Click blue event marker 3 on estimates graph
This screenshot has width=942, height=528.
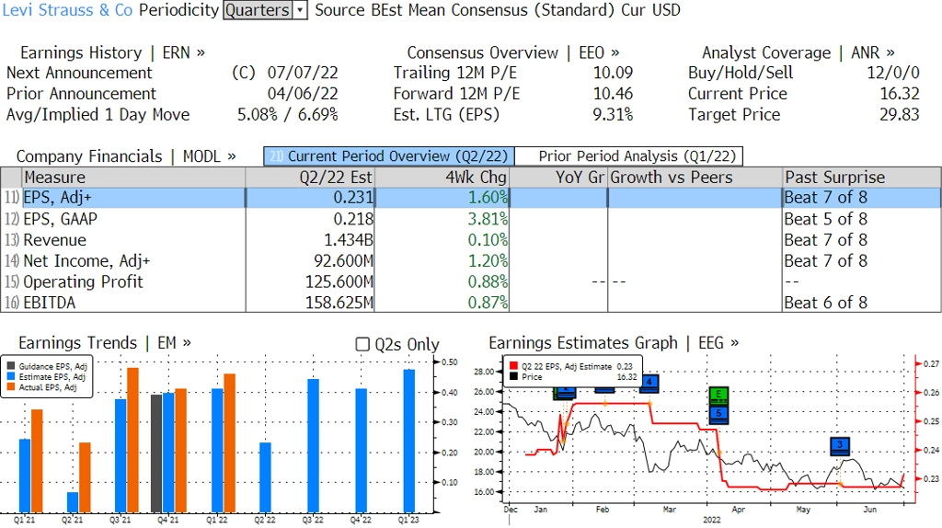pyautogui.click(x=840, y=446)
